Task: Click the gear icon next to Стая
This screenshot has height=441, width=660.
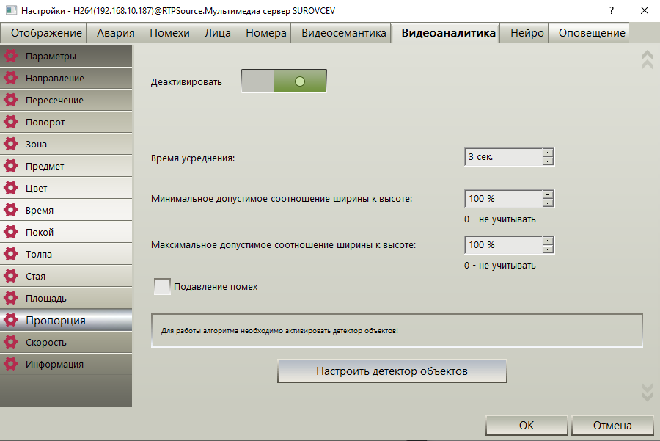Action: 10,276
